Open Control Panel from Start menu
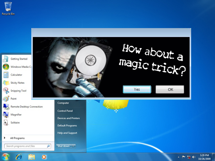 tap(65, 111)
